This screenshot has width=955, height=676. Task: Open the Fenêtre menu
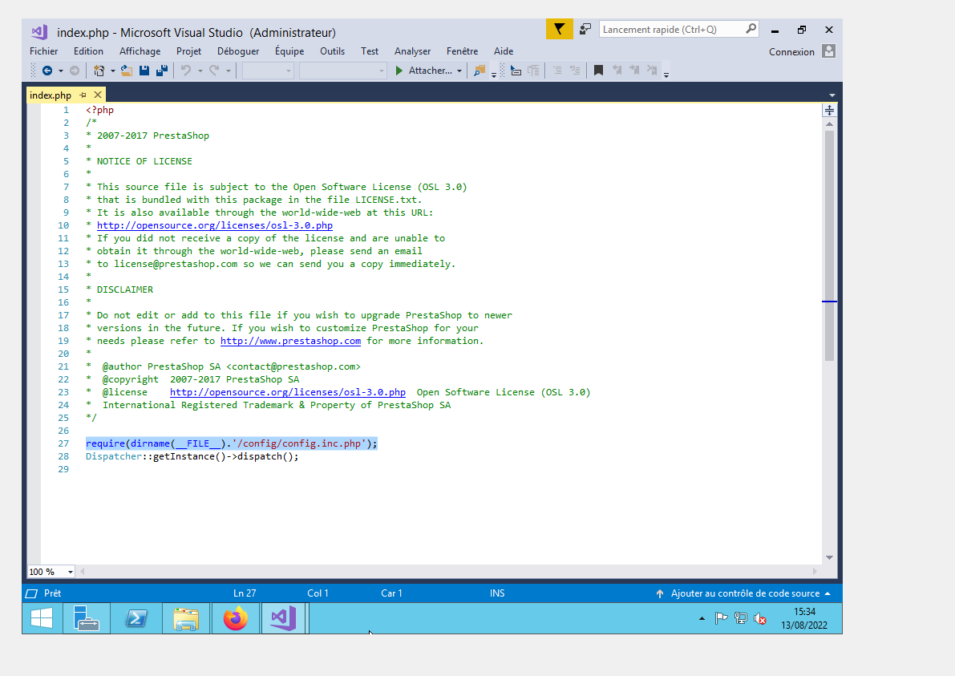coord(463,51)
